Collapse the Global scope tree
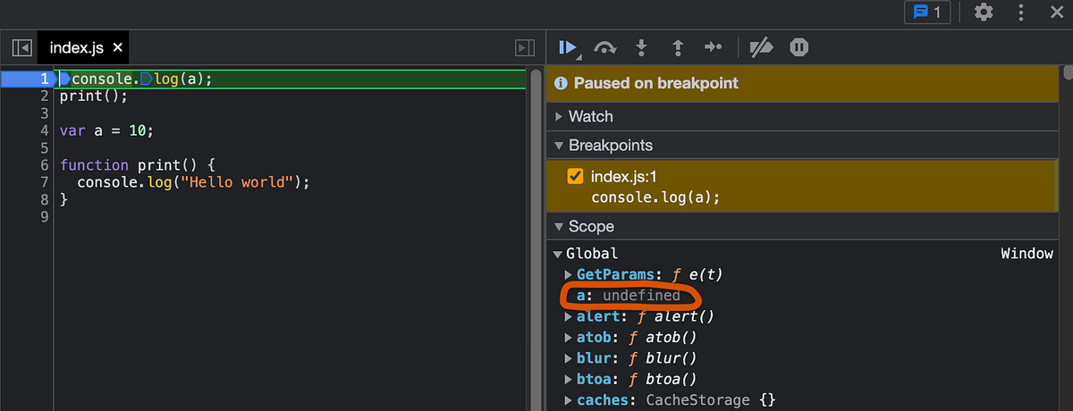Image resolution: width=1073 pixels, height=411 pixels. (x=558, y=254)
